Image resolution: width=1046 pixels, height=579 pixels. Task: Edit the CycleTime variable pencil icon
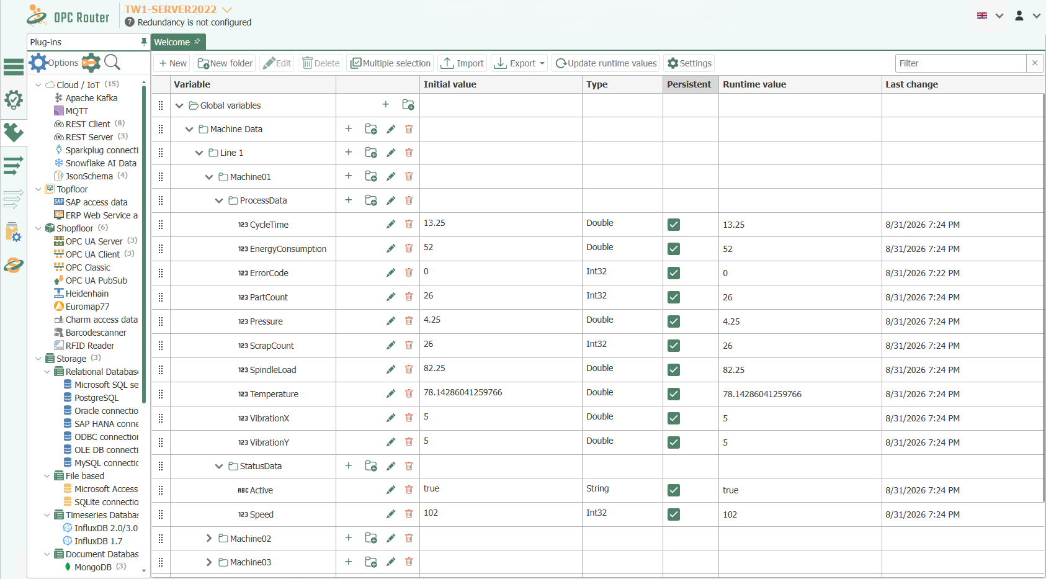(391, 224)
